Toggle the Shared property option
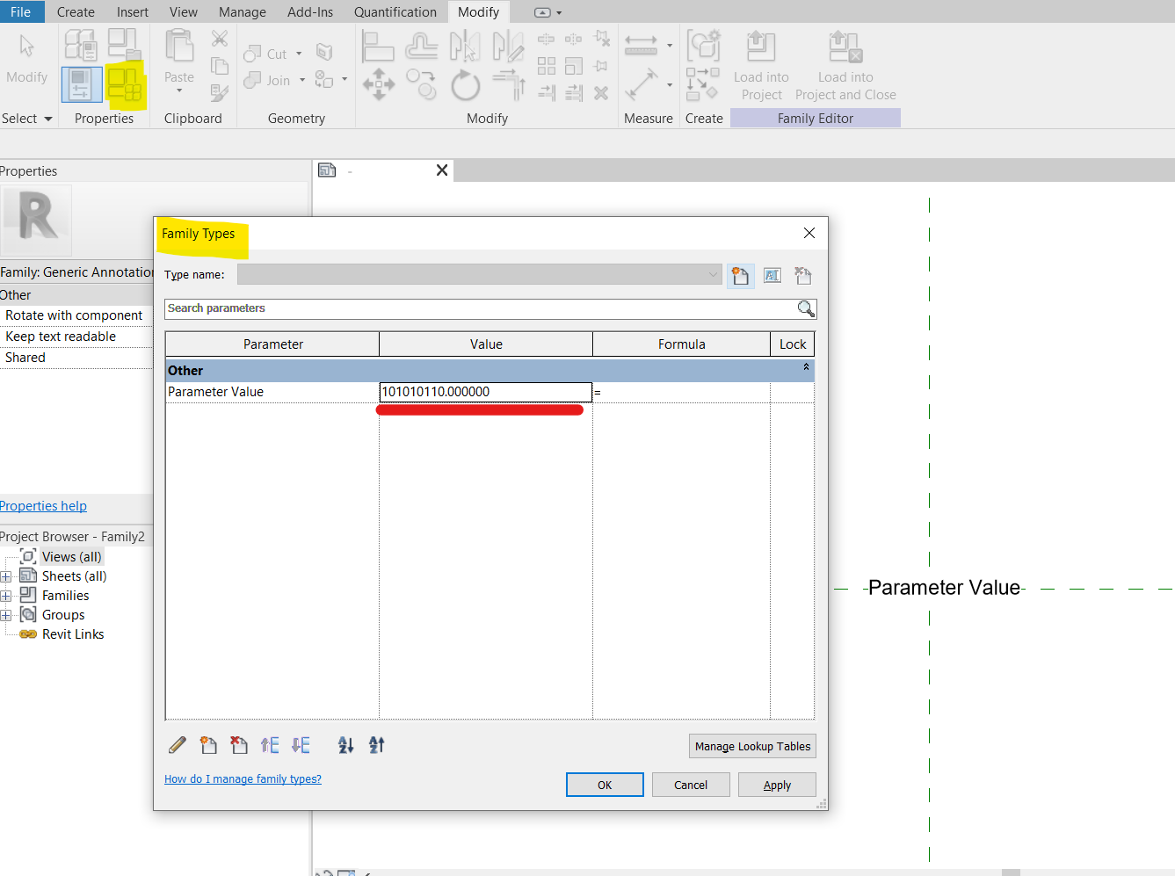This screenshot has width=1175, height=876. (25, 357)
